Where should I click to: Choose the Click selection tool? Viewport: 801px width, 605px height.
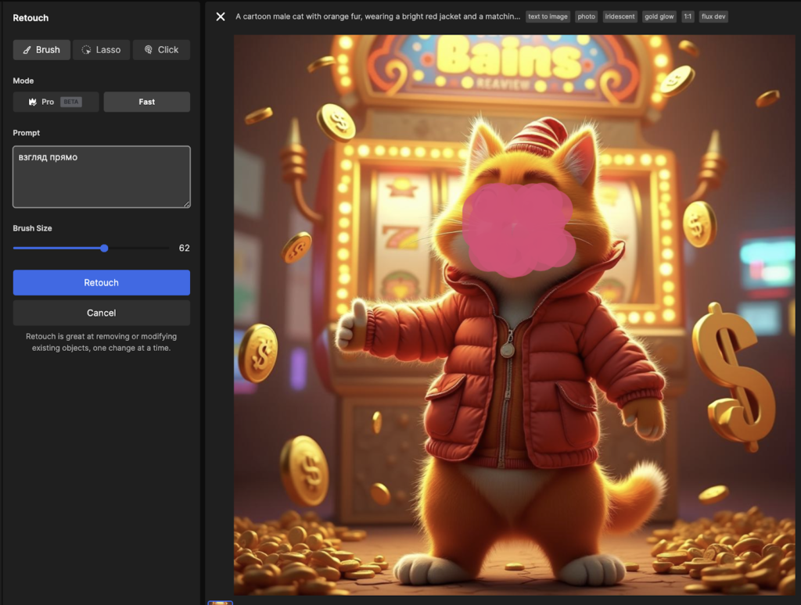(161, 50)
